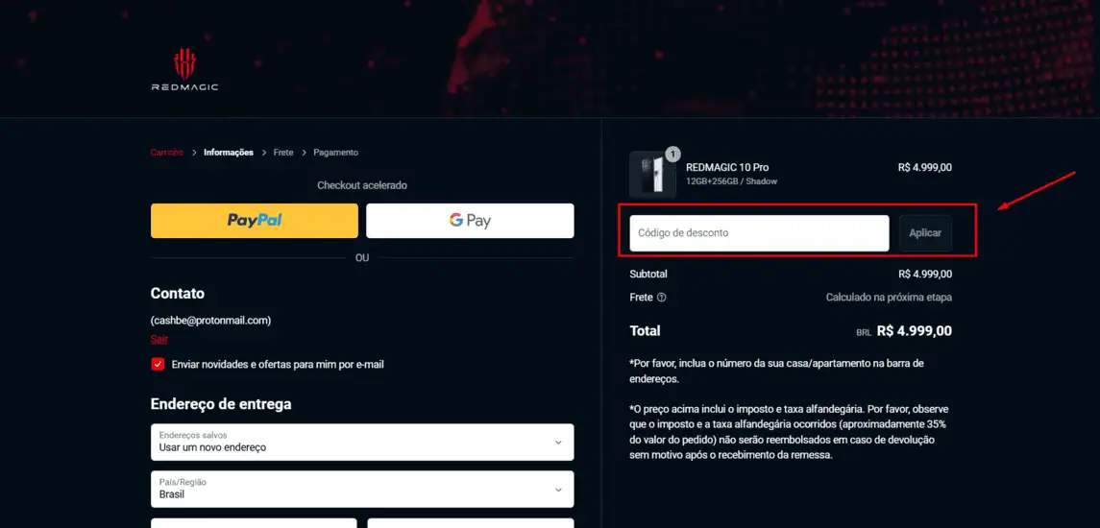
Task: Pay with the PayPal button
Action: 255,221
